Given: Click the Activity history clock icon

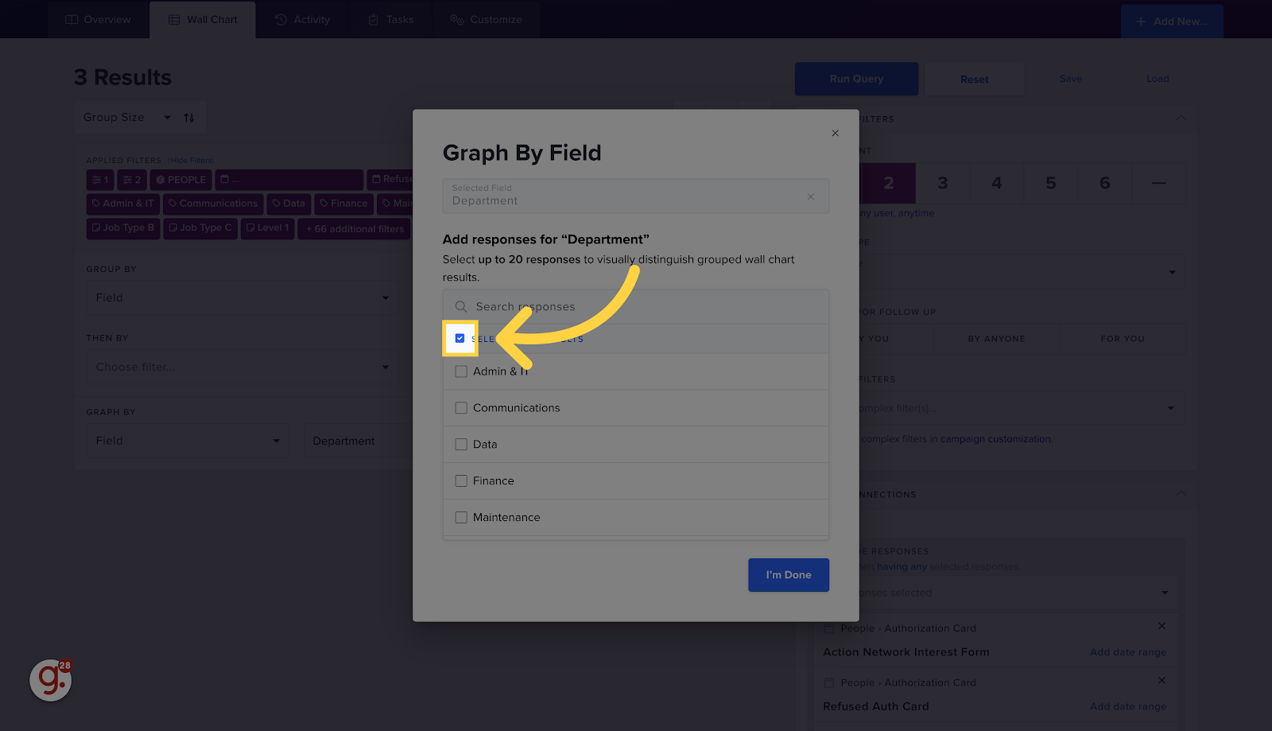Looking at the screenshot, I should [279, 19].
